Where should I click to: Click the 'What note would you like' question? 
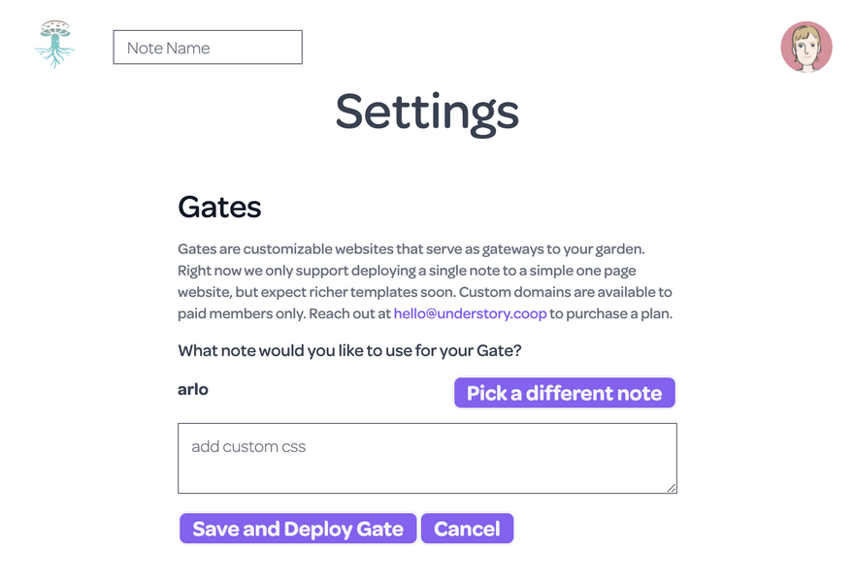pyautogui.click(x=349, y=351)
